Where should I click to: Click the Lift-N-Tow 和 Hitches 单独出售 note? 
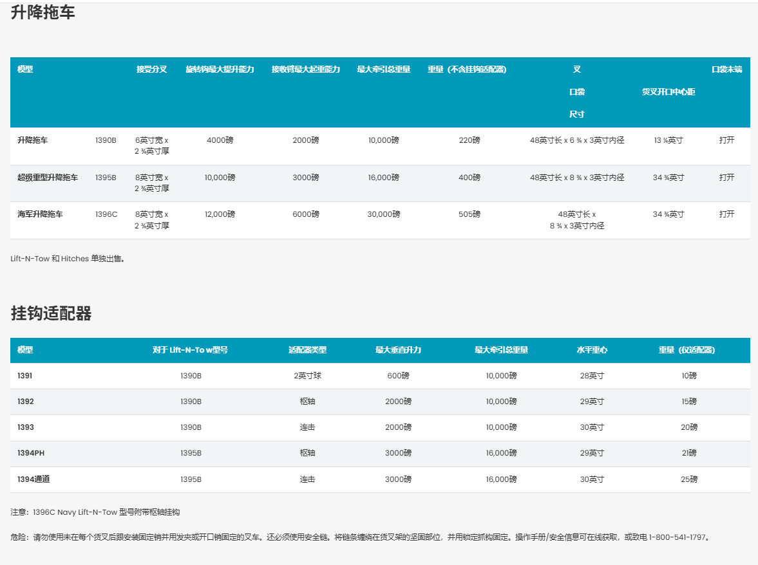(x=68, y=259)
